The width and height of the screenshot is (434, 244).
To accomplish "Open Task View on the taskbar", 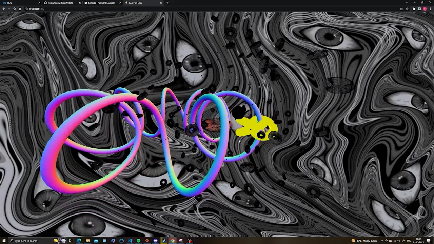I will 71,241.
